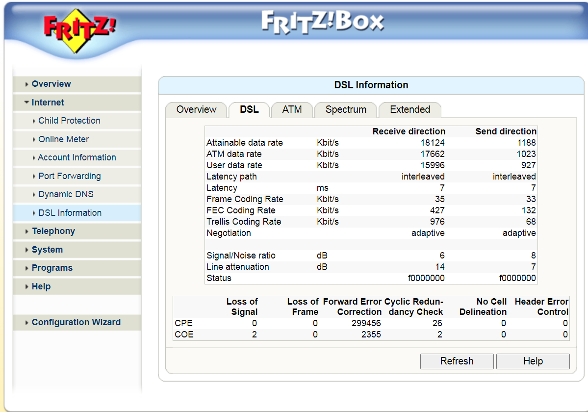
Task: Expand the Overview menu arrow
Action: click(26, 84)
